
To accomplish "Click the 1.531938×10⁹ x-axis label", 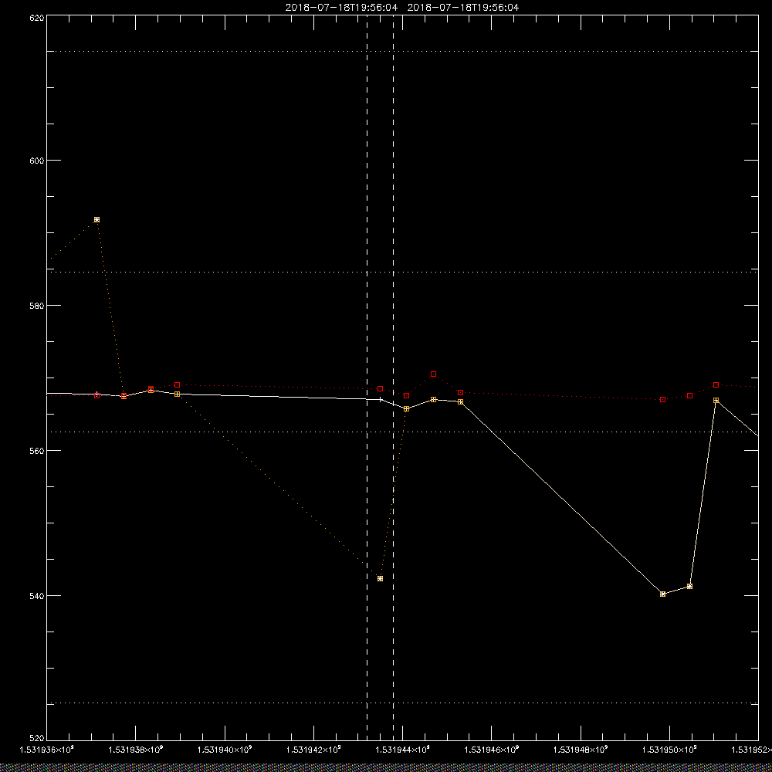I will [x=136, y=750].
